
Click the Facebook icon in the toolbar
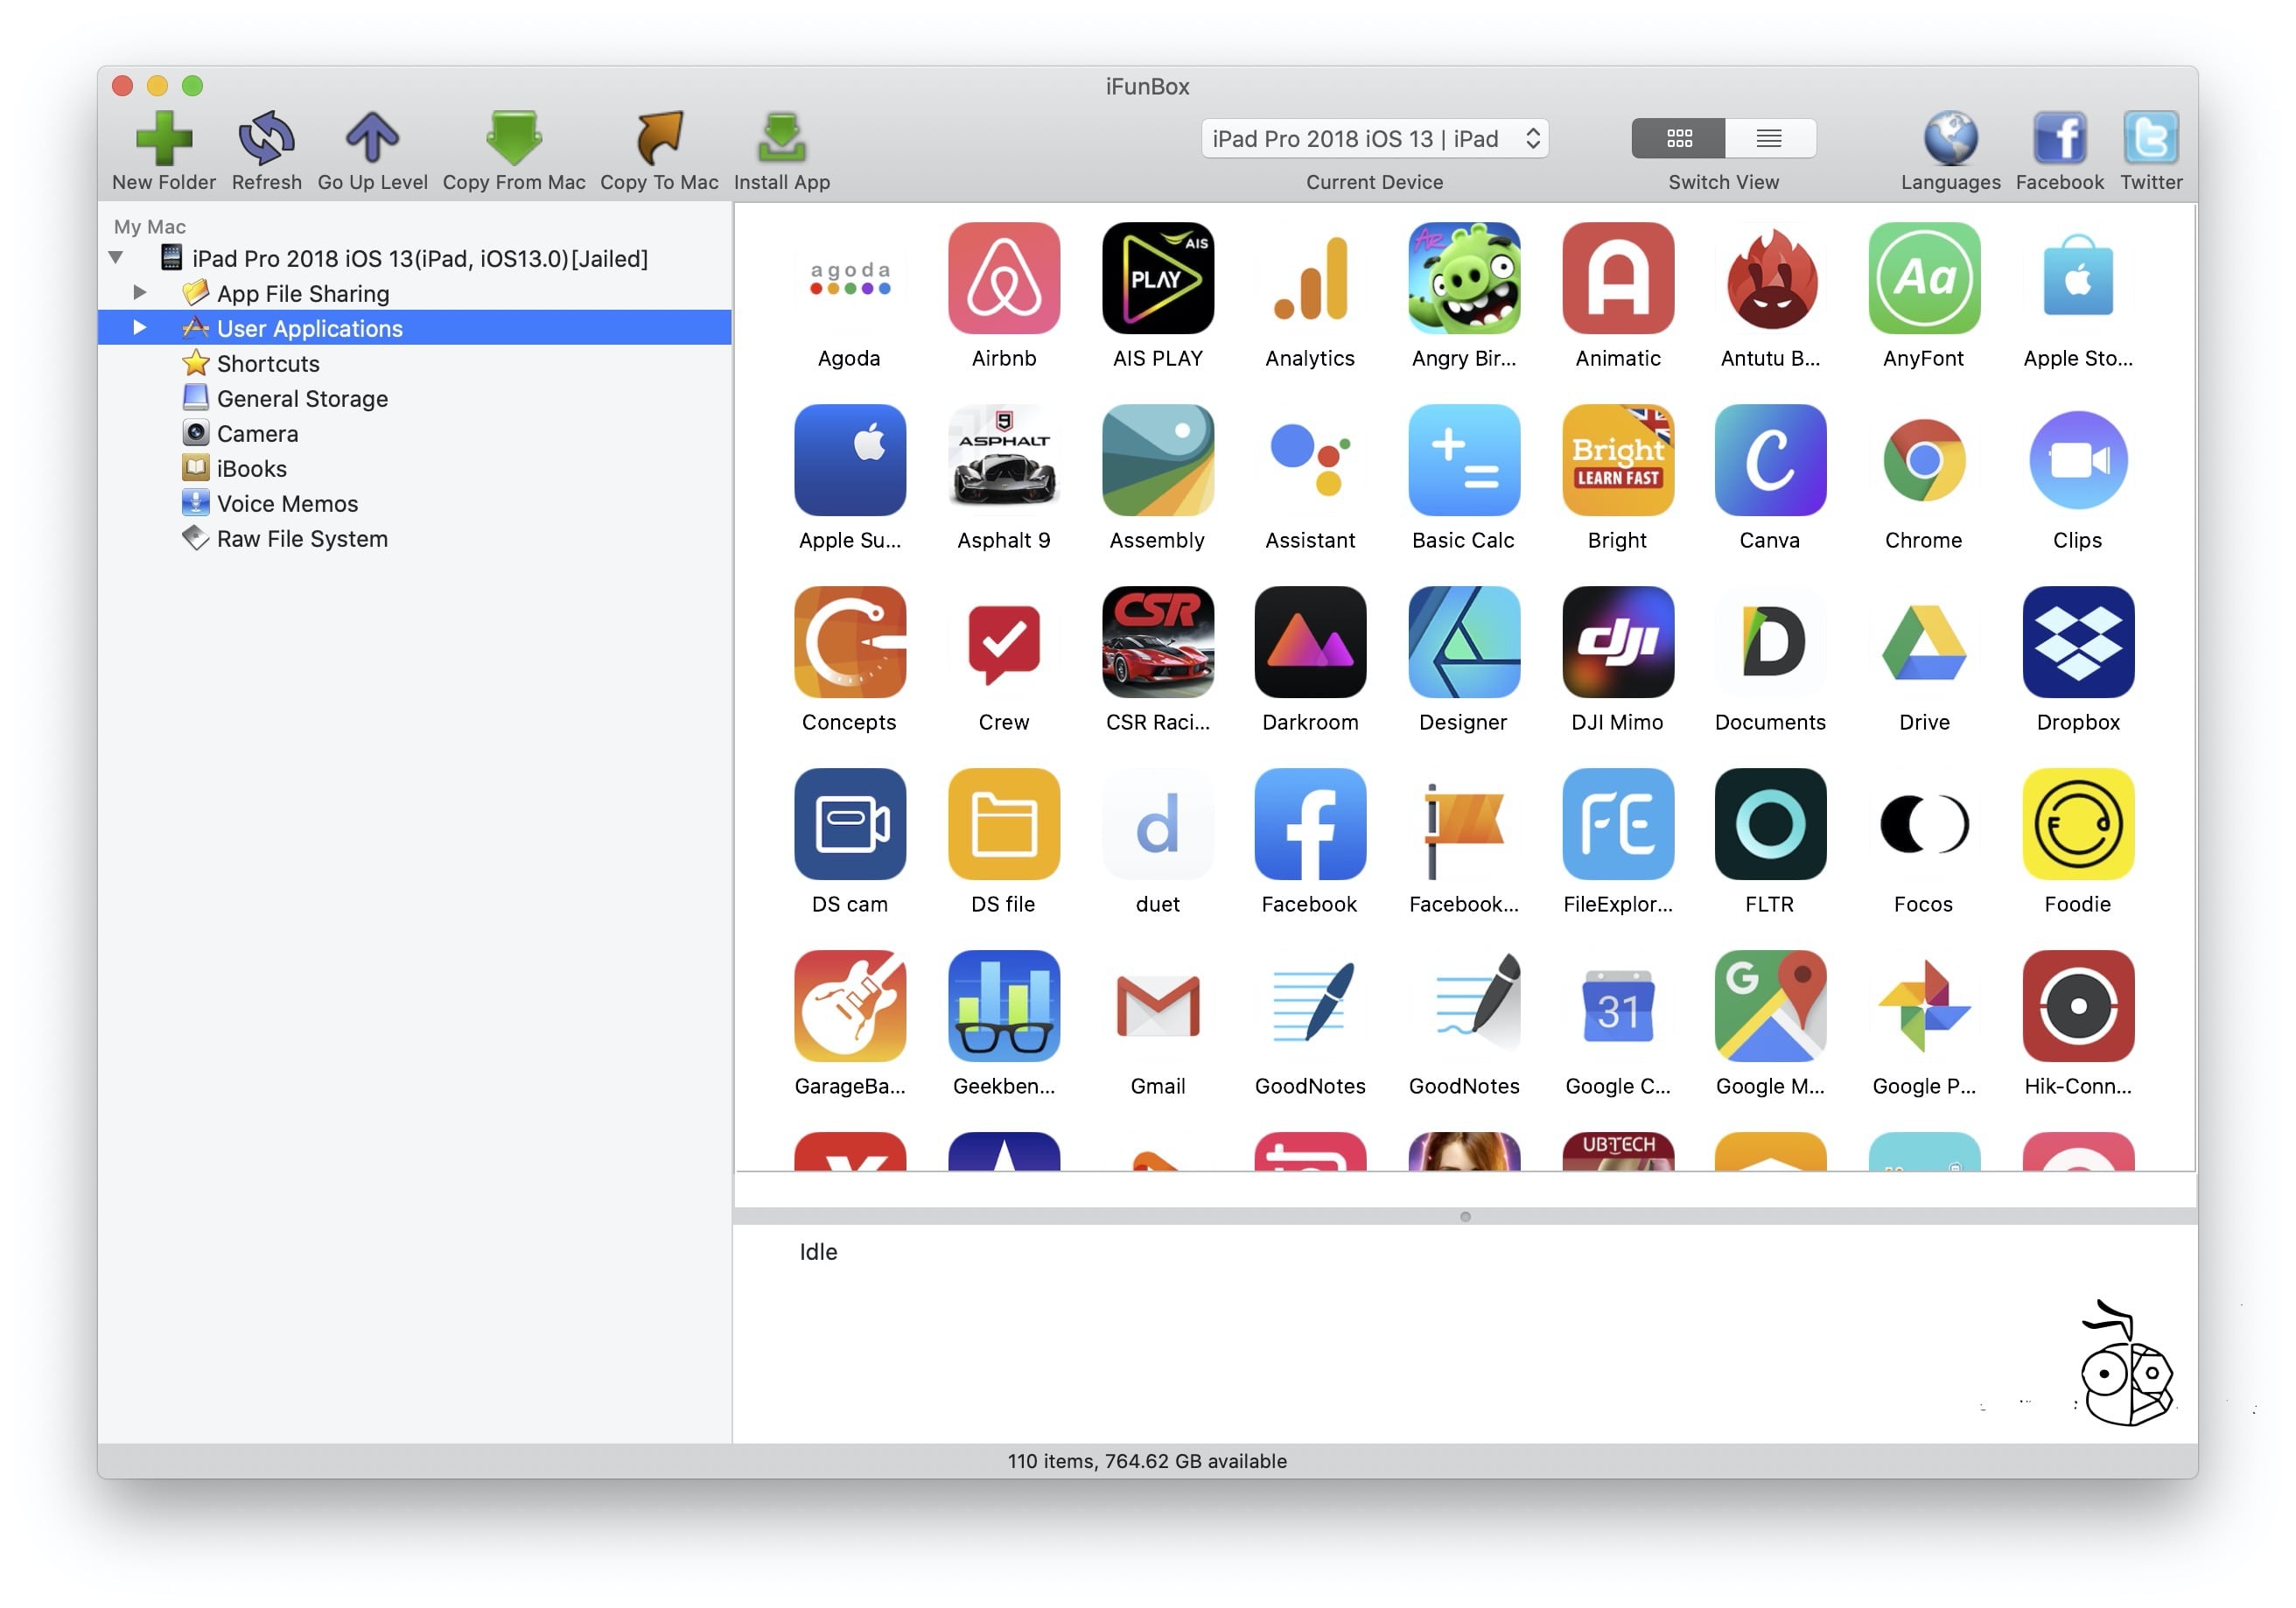click(2058, 138)
